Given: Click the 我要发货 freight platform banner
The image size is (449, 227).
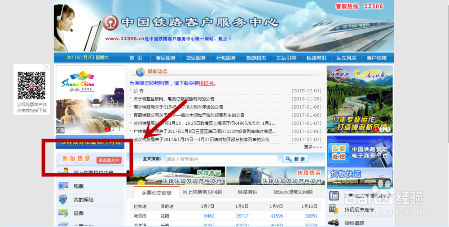Looking at the screenshot, I should coord(360,151).
